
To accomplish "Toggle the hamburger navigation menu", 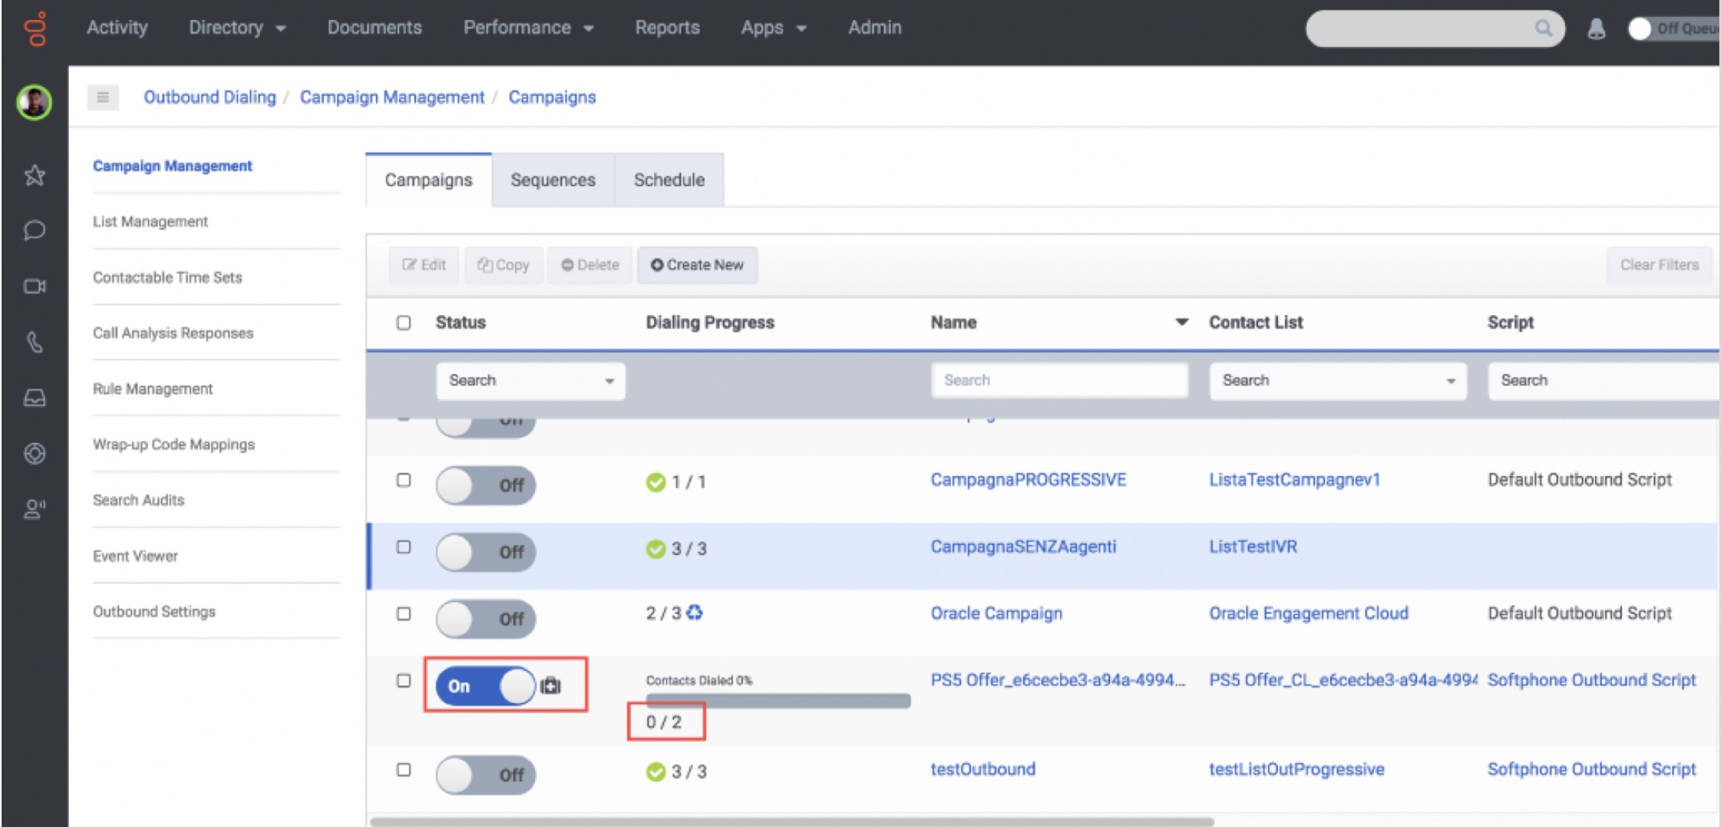I will coord(102,98).
